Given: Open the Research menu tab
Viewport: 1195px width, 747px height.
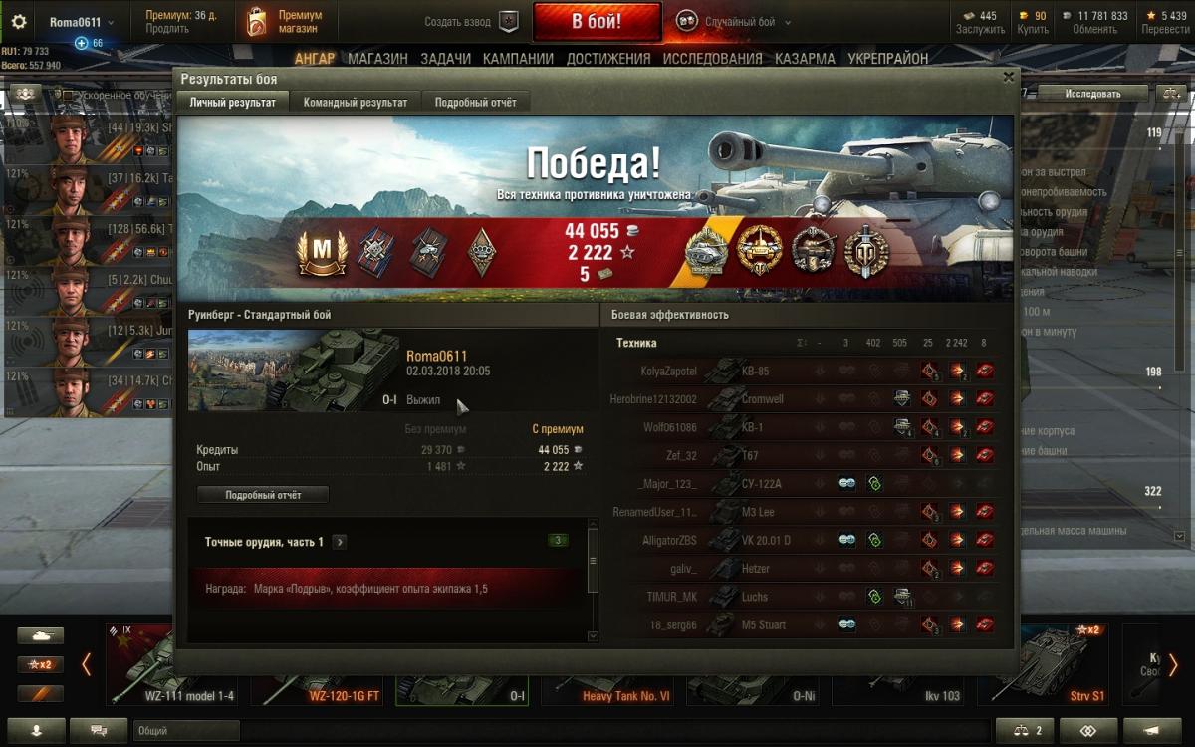Looking at the screenshot, I should pos(712,59).
